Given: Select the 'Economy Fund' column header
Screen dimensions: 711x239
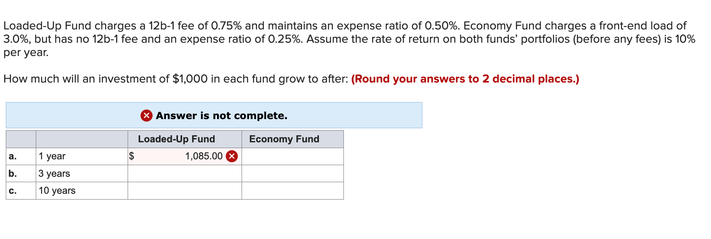Looking at the screenshot, I should [284, 139].
